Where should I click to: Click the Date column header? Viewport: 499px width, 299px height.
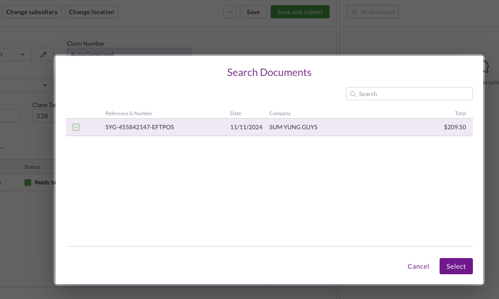[236, 113]
